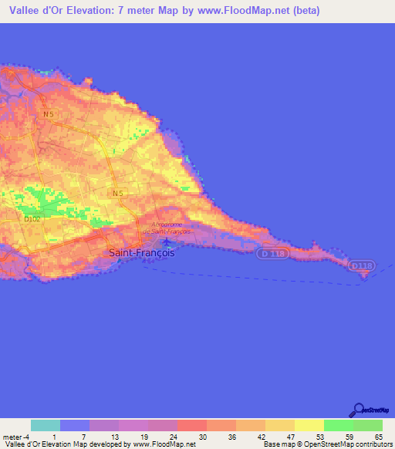The width and height of the screenshot is (395, 449).
Task: Click the purple 7 meter legend swatch
Action: point(104,426)
